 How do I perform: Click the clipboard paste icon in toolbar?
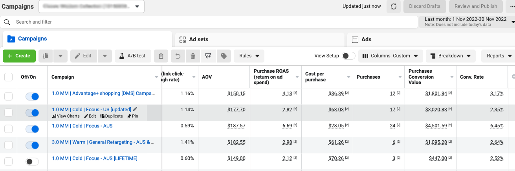pyautogui.click(x=161, y=56)
